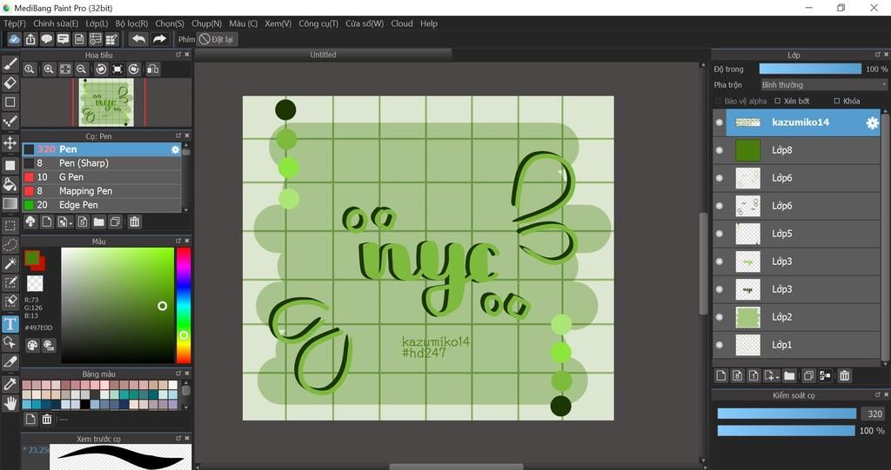Viewport: 891px width, 470px height.
Task: Select the Hand pan tool
Action: click(10, 403)
